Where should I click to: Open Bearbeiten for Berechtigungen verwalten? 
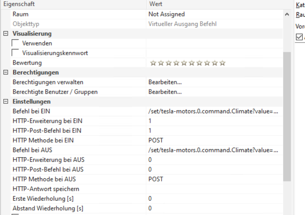pos(165,82)
